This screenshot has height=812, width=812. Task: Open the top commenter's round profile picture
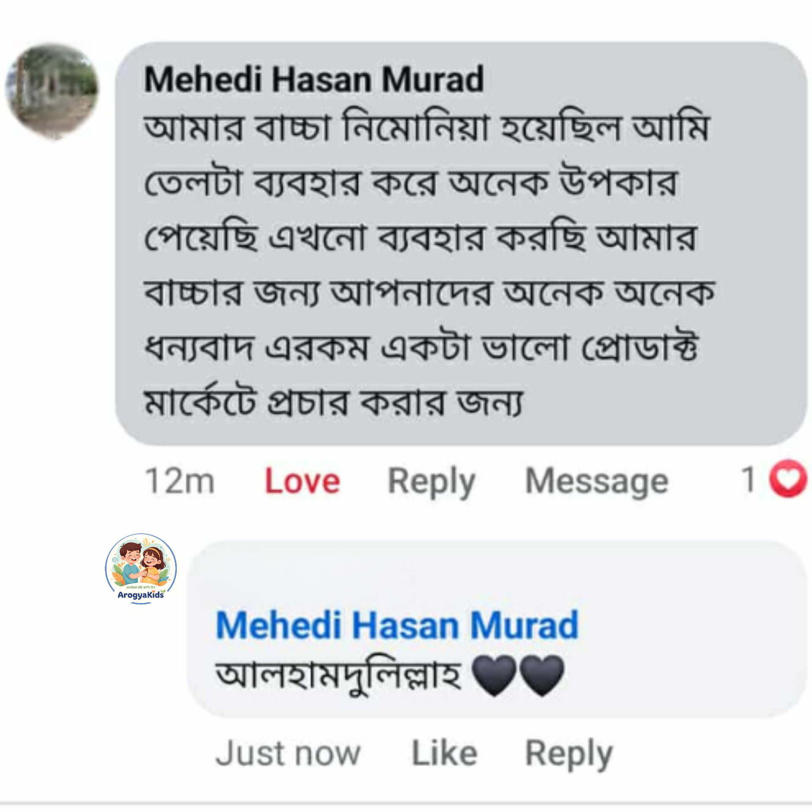(x=52, y=92)
